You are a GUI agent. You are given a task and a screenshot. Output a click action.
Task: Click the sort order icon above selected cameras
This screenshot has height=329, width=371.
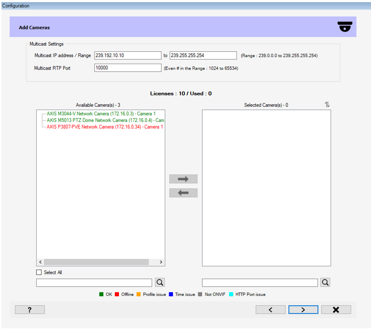coord(327,105)
